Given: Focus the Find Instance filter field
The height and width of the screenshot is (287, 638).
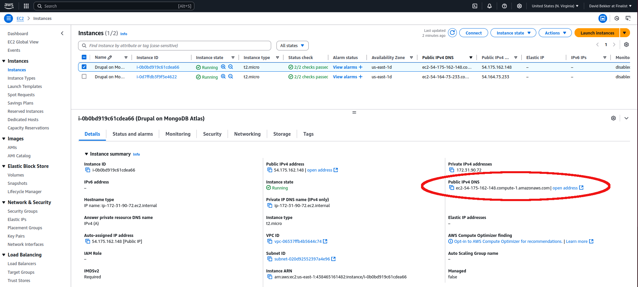Looking at the screenshot, I should 175,45.
